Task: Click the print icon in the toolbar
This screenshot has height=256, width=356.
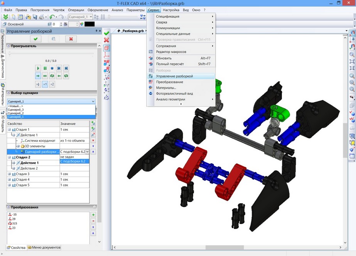Action: 41,17
